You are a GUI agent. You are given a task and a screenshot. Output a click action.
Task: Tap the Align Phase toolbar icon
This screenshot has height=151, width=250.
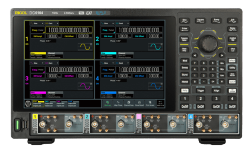[x=118, y=103]
